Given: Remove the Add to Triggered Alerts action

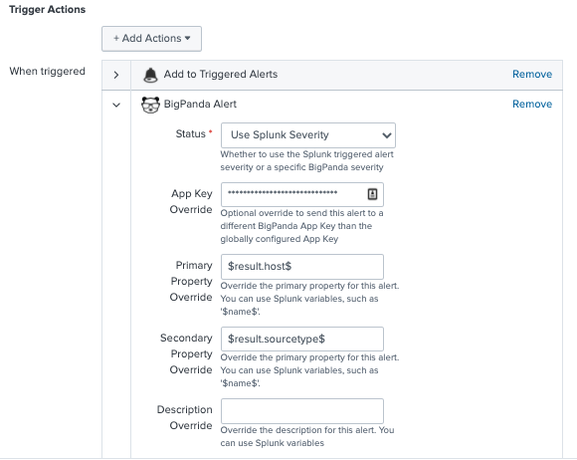Looking at the screenshot, I should tap(532, 74).
